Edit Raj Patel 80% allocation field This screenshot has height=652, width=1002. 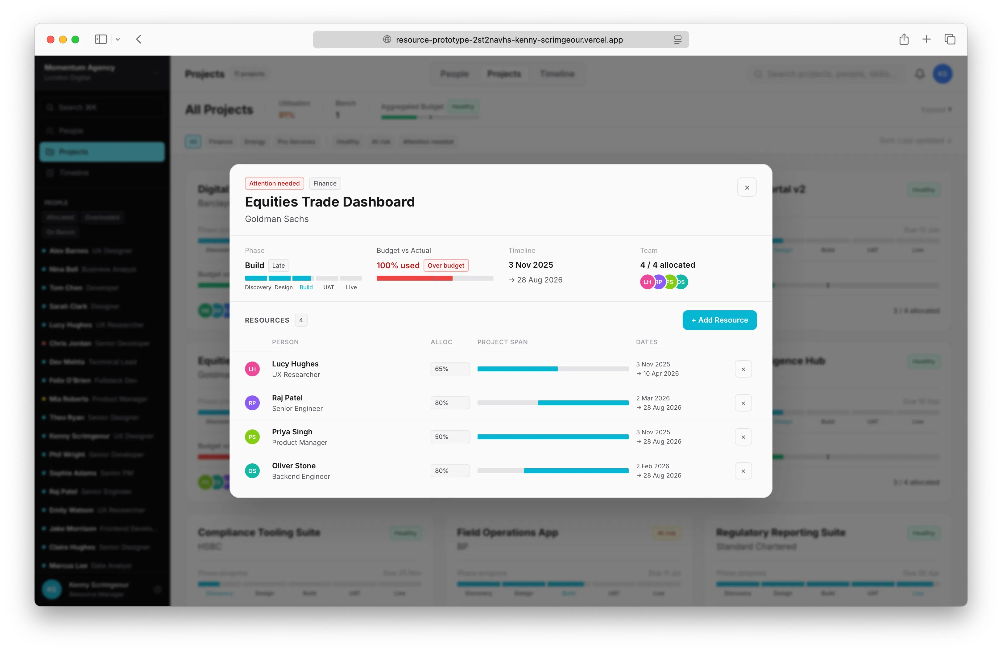click(450, 403)
